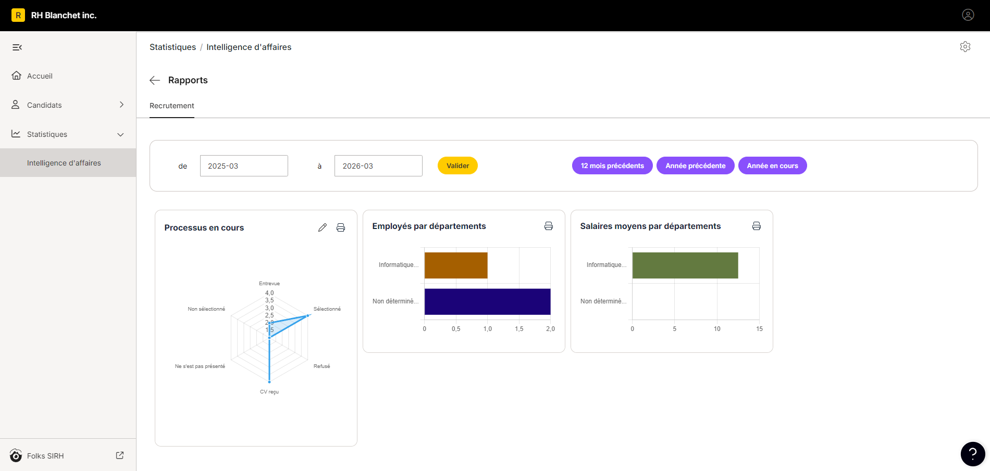This screenshot has height=471, width=990.
Task: Switch to the Recrutement tab
Action: click(x=172, y=106)
